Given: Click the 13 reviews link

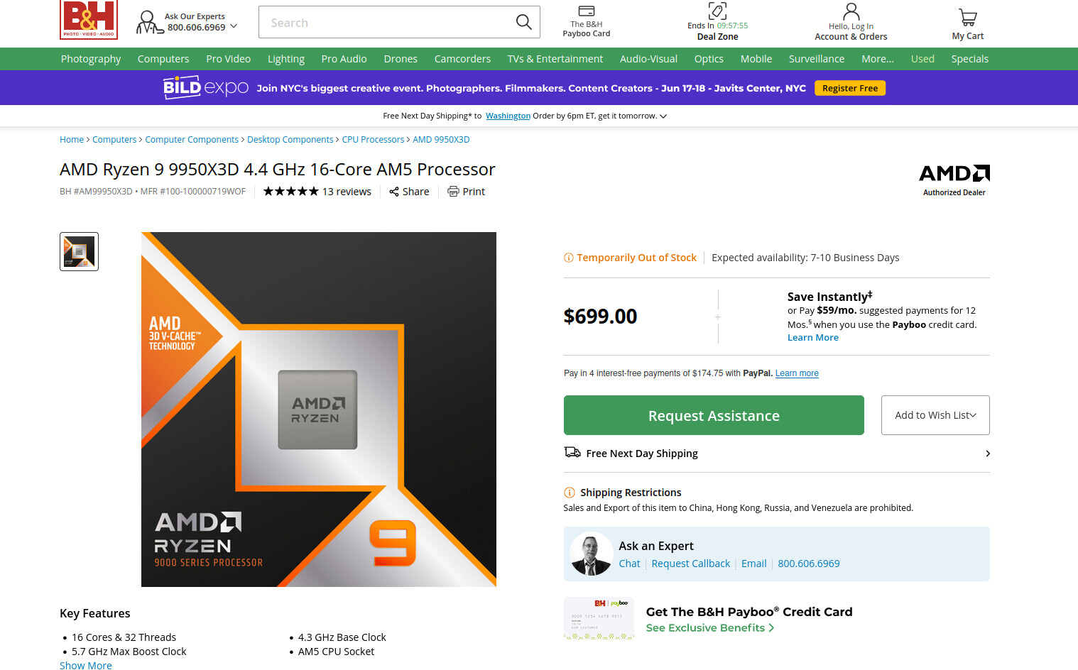Looking at the screenshot, I should pos(347,192).
